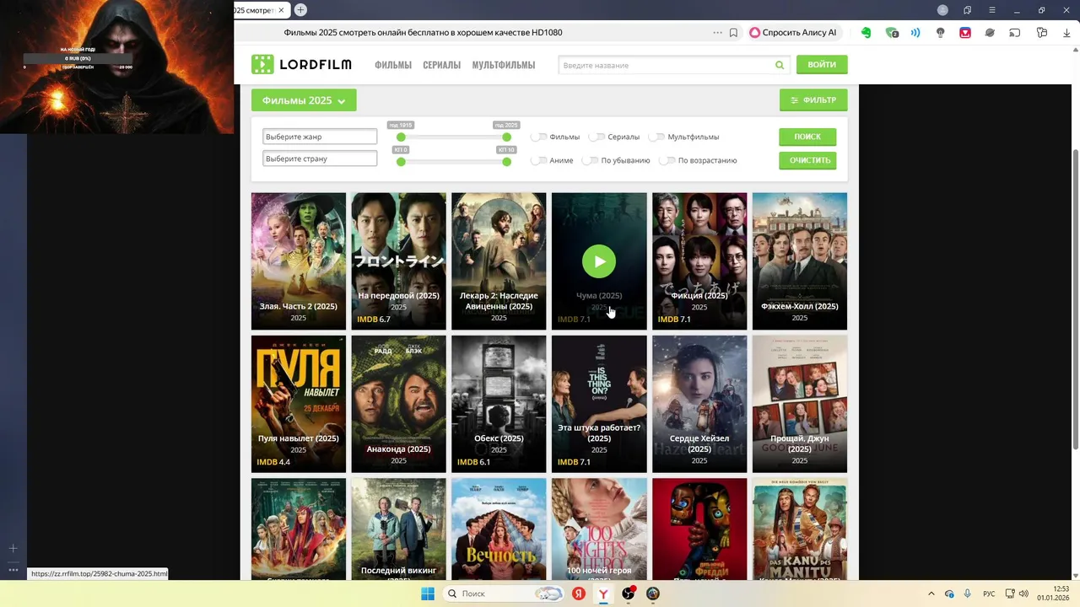This screenshot has height=607, width=1080.
Task: Open the ФИЛЬМЫ navigation menu
Action: (393, 65)
